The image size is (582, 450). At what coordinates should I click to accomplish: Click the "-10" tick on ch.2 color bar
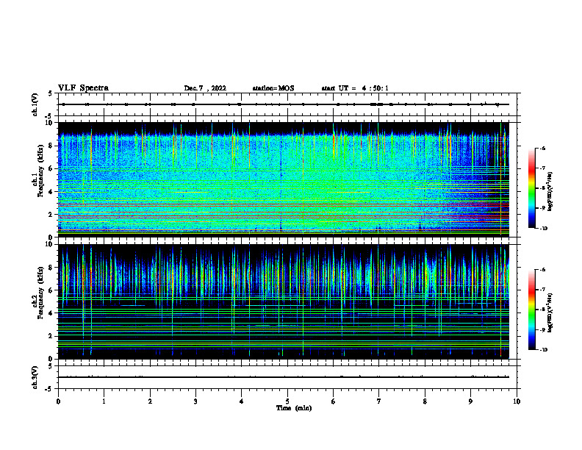tap(544, 350)
